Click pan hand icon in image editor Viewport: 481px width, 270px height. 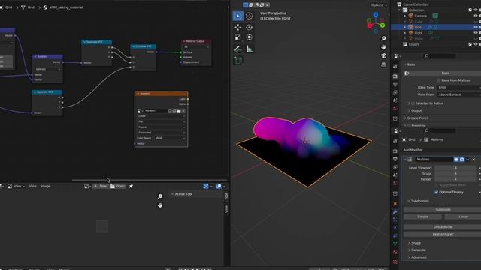tap(160, 205)
